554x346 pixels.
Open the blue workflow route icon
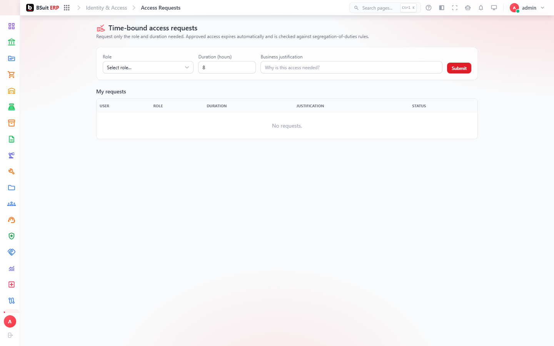click(12, 301)
